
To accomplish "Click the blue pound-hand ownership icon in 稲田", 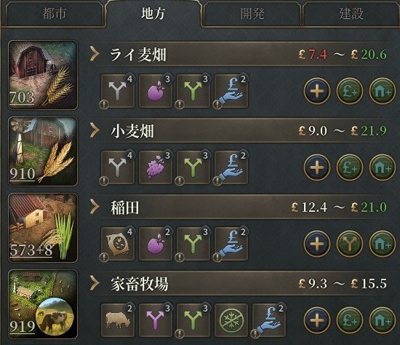I will coord(231,244).
